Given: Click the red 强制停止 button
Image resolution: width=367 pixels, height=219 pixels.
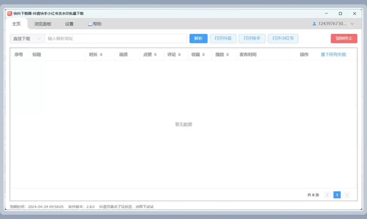Looking at the screenshot, I should tap(344, 39).
